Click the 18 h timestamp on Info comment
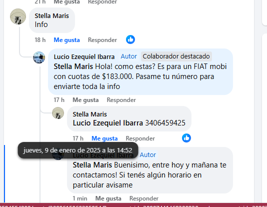 click(x=40, y=40)
